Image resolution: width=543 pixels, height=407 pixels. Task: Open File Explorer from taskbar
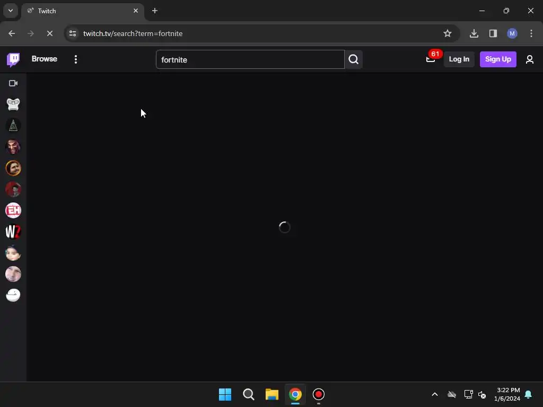[272, 394]
